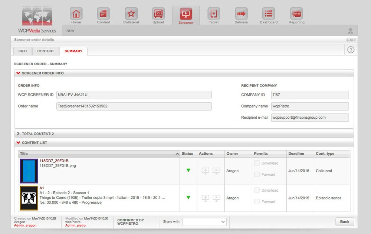
Task: Open the Dashboard list icon
Action: [269, 13]
